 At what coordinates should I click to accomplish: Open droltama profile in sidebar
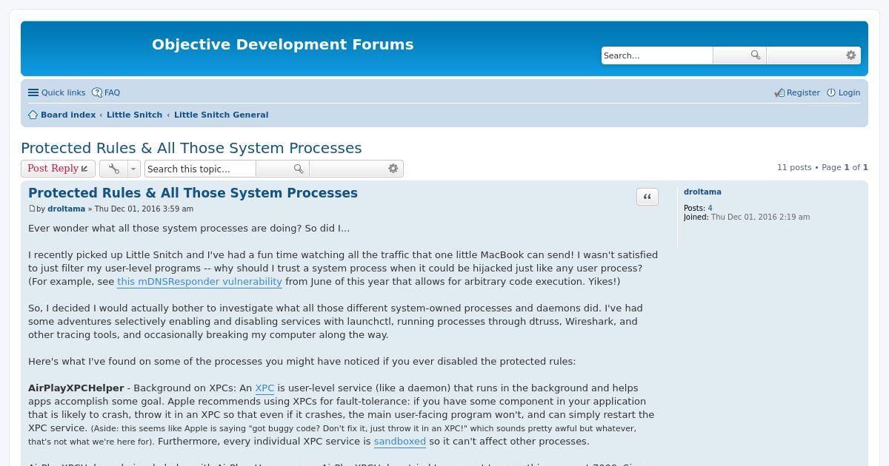pyautogui.click(x=702, y=192)
